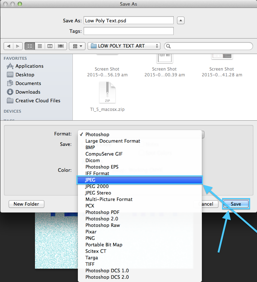Viewport: 257px width, 282px height.
Task: Select Screen Shot 2015-0...56.19 am file
Action: point(107,72)
